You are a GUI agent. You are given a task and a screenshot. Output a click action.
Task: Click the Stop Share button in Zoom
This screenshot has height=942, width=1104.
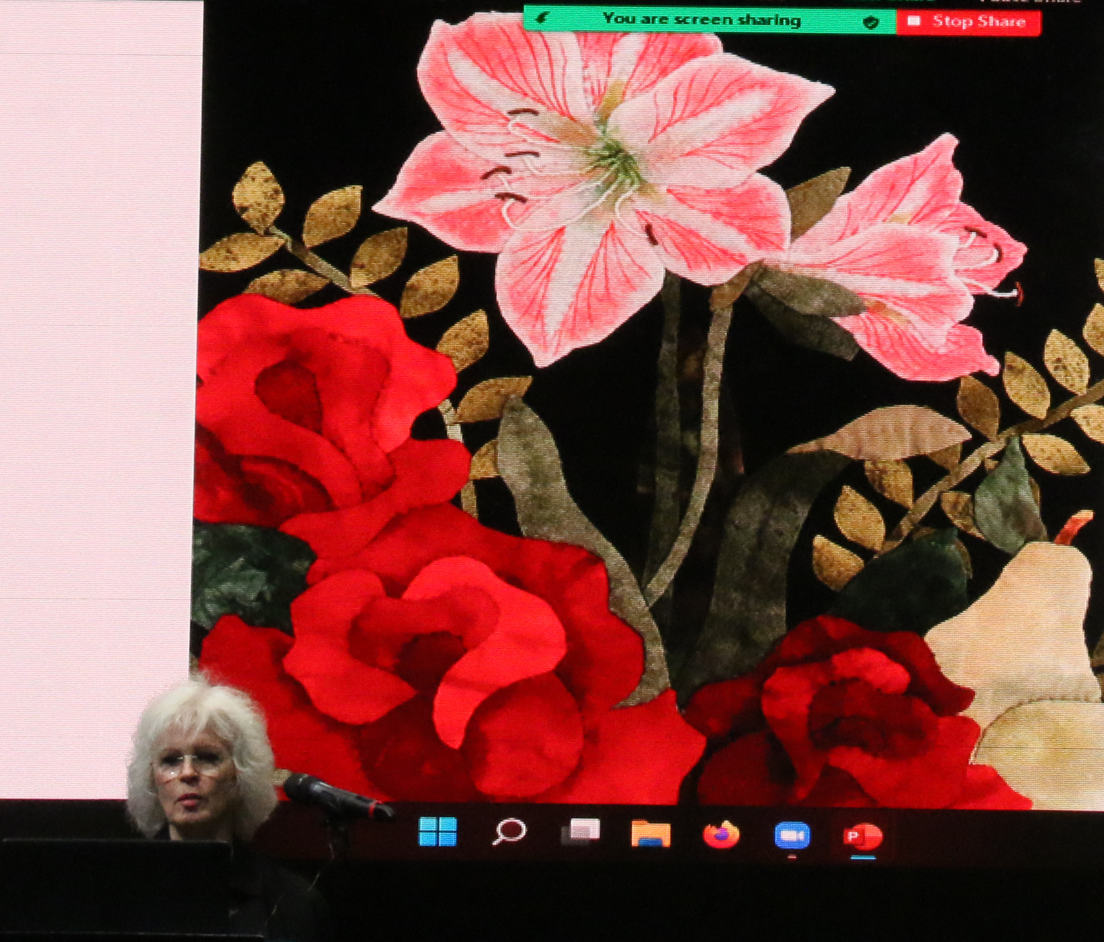click(x=969, y=23)
